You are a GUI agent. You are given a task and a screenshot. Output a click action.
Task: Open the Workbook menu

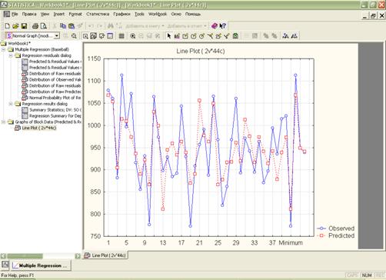158,14
